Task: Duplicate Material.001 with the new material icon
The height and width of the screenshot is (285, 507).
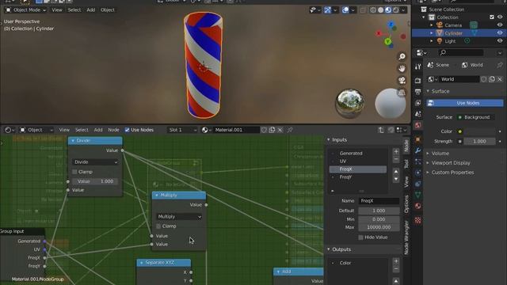Action: (x=272, y=130)
